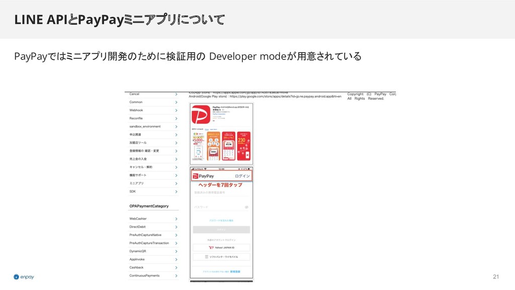515x290 pixels.
Task: Click the OPAPaymentCategory section heading
Action: click(x=149, y=206)
